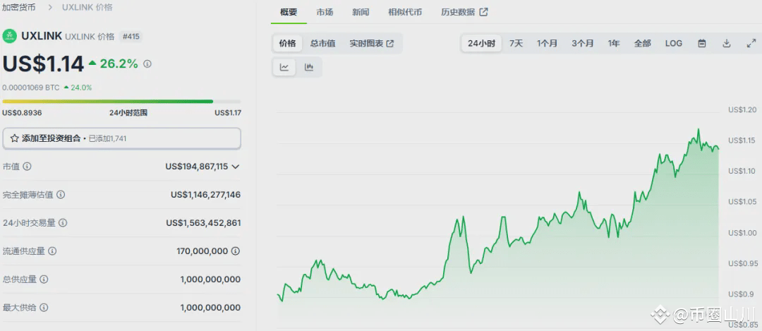Select the 总市值 chart mode
This screenshot has width=762, height=331.
[x=323, y=44]
